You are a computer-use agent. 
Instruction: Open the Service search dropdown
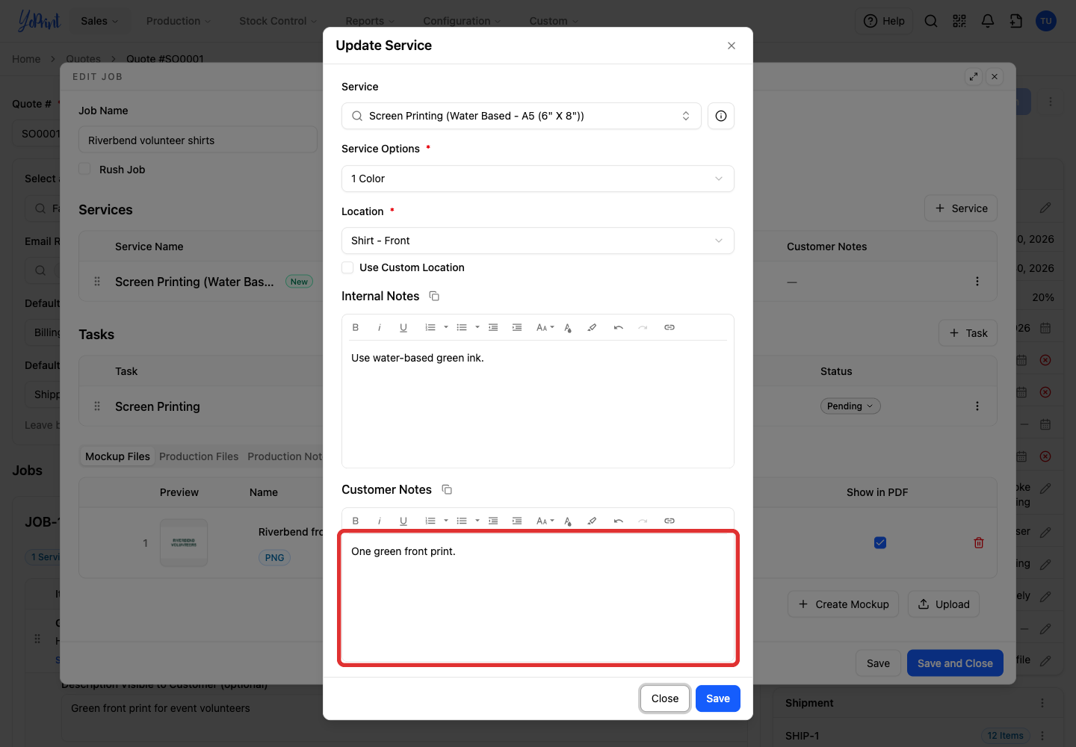(x=522, y=116)
